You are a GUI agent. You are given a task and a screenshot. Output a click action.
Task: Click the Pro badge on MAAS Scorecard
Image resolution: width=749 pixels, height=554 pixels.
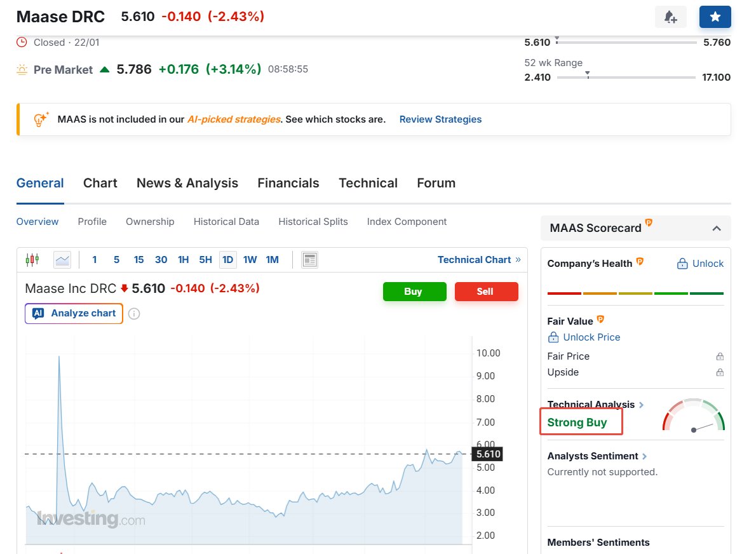click(x=649, y=222)
